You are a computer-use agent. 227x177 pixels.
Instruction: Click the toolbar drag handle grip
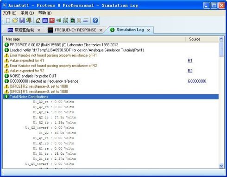[x=3, y=20]
